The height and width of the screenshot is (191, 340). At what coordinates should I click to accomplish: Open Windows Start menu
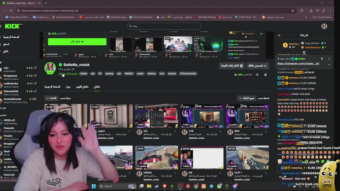pyautogui.click(x=94, y=186)
